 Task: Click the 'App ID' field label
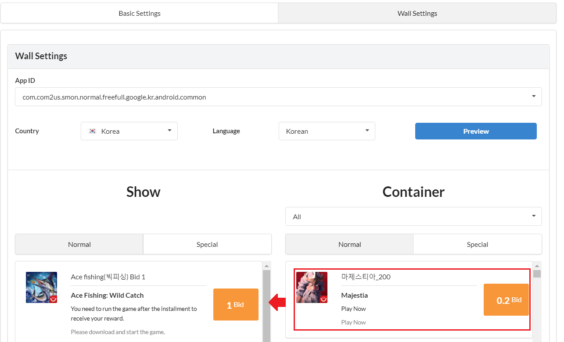pyautogui.click(x=25, y=81)
